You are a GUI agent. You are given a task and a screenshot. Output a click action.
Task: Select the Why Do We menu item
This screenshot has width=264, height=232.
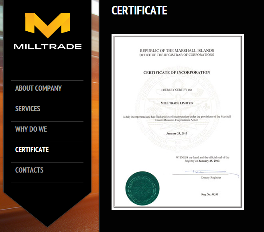pyautogui.click(x=31, y=129)
